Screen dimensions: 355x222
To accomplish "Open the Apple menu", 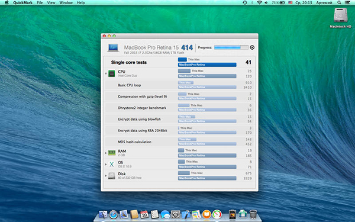I will coord(7,2).
